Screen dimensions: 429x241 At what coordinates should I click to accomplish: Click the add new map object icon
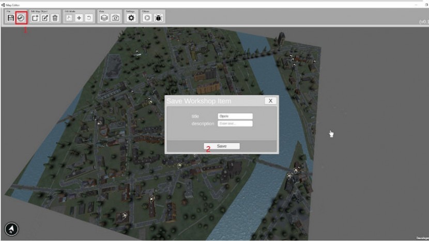pos(35,18)
